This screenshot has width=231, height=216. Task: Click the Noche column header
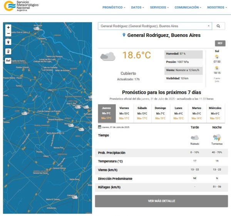pos(217,127)
